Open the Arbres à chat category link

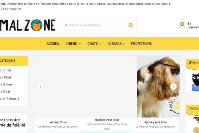pyautogui.click(x=10, y=99)
